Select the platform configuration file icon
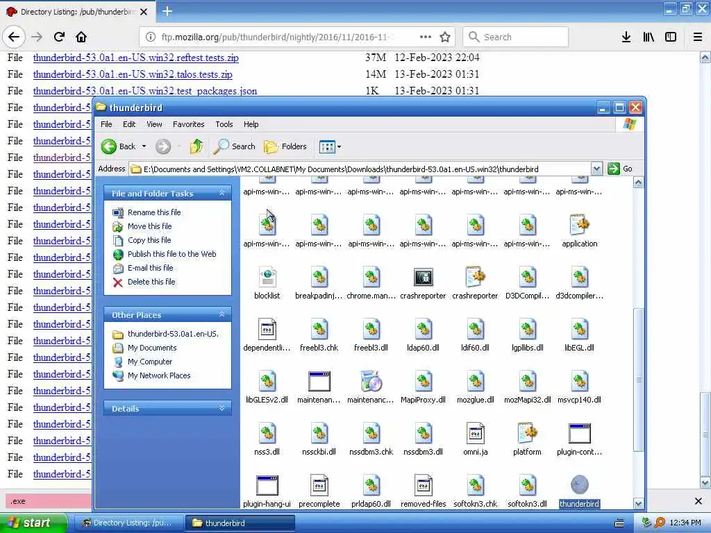Image resolution: width=711 pixels, height=533 pixels. (528, 433)
